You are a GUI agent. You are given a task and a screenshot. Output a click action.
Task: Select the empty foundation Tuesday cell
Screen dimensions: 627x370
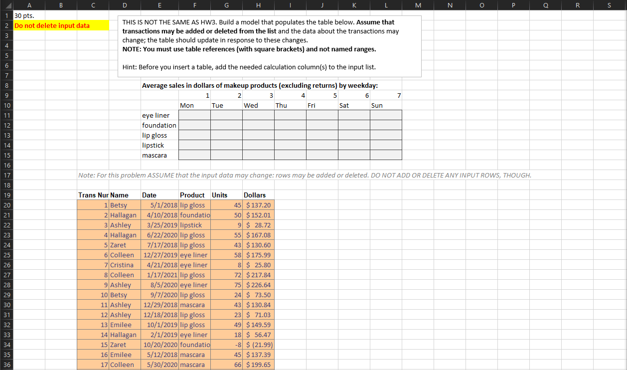(226, 125)
